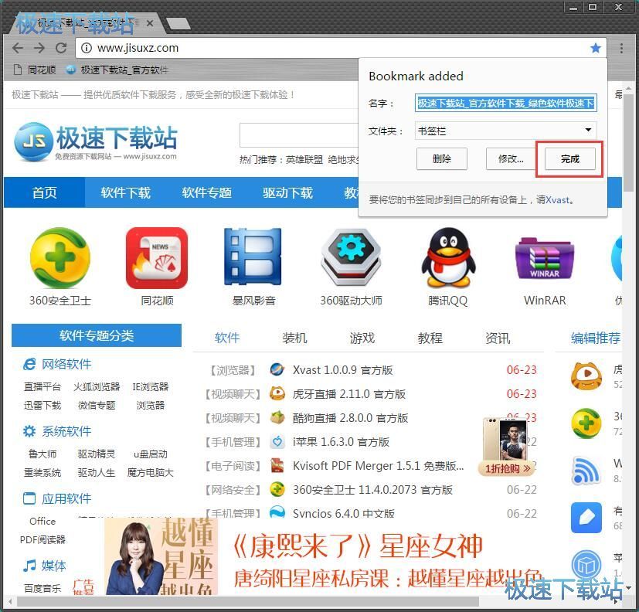639x612 pixels.
Task: Switch to the 游戏 tab
Action: click(362, 338)
